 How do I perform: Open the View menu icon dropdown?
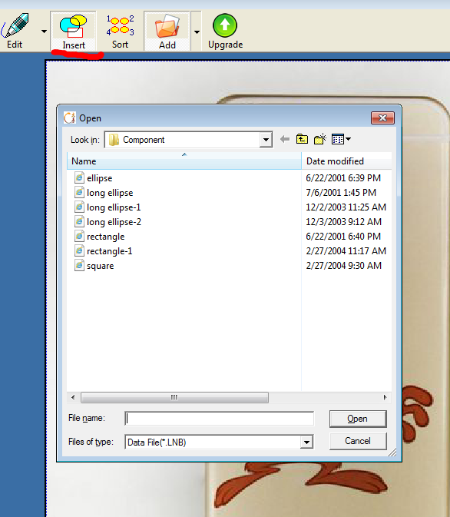coord(341,139)
